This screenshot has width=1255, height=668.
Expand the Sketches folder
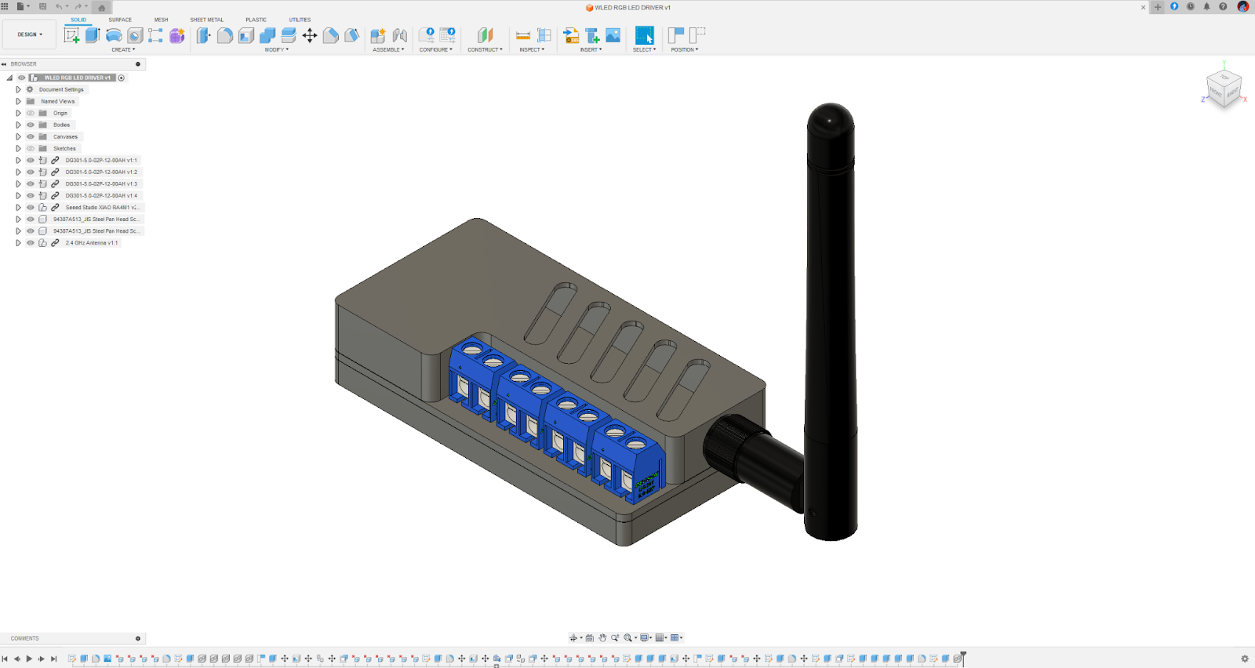click(18, 148)
